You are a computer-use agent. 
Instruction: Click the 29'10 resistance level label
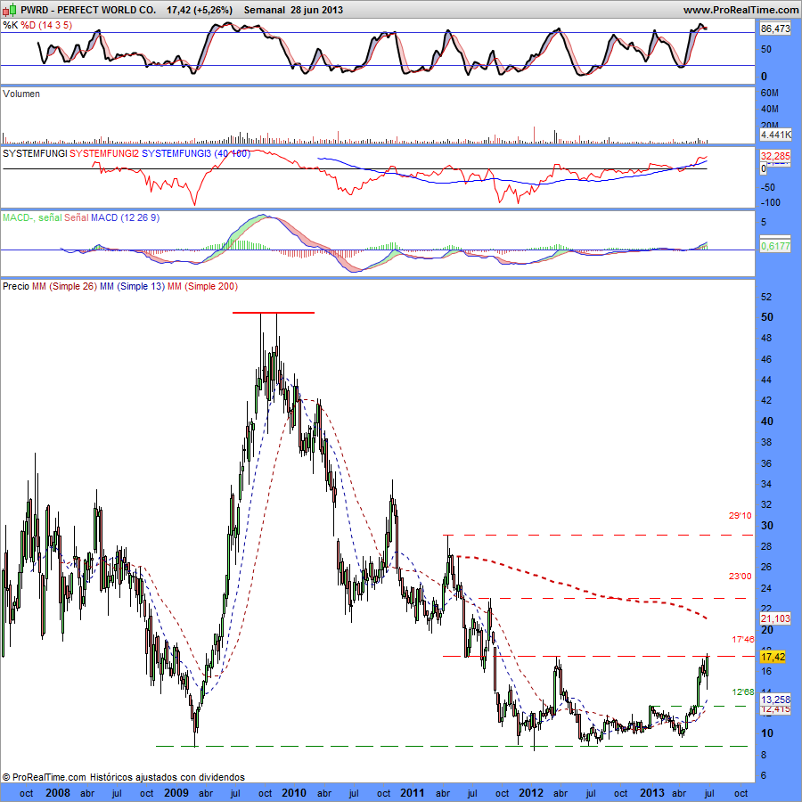741,516
